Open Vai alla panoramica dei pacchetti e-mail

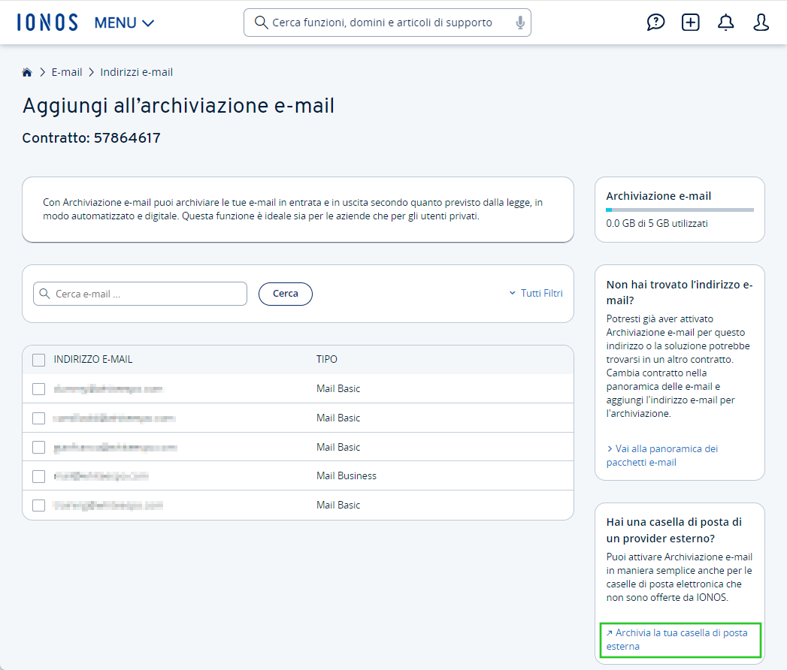click(x=662, y=455)
